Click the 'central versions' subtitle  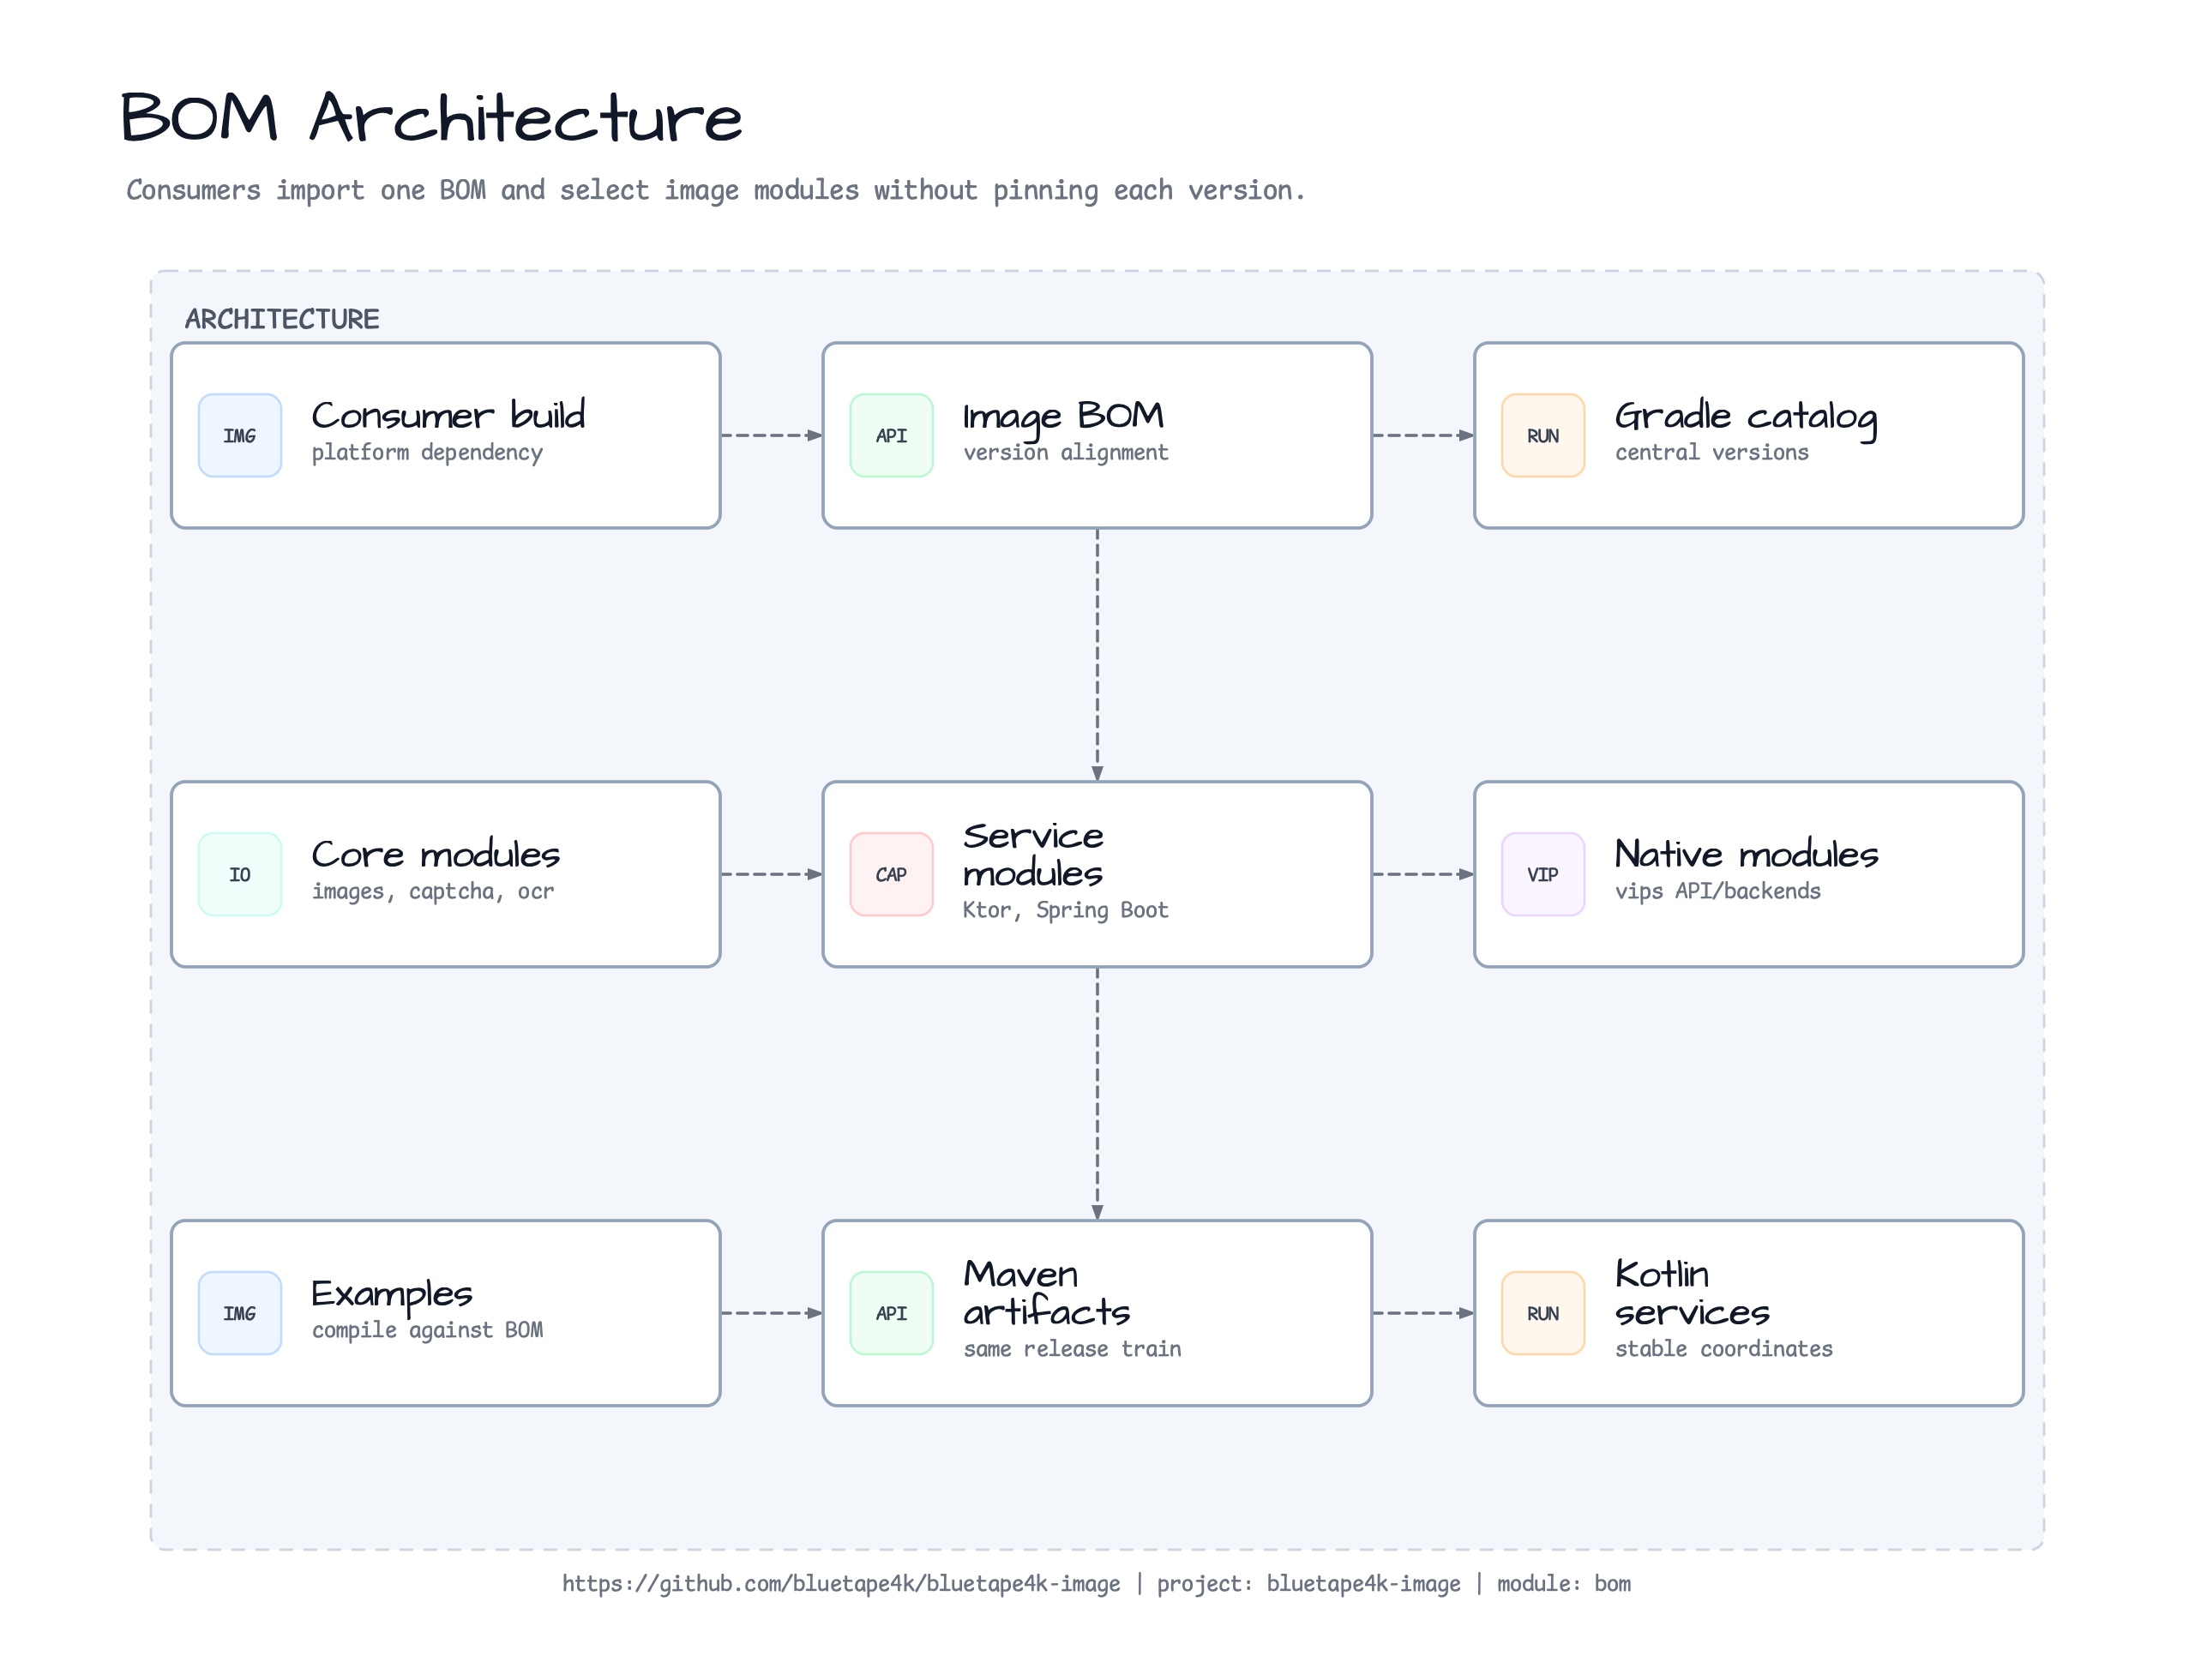click(1711, 453)
